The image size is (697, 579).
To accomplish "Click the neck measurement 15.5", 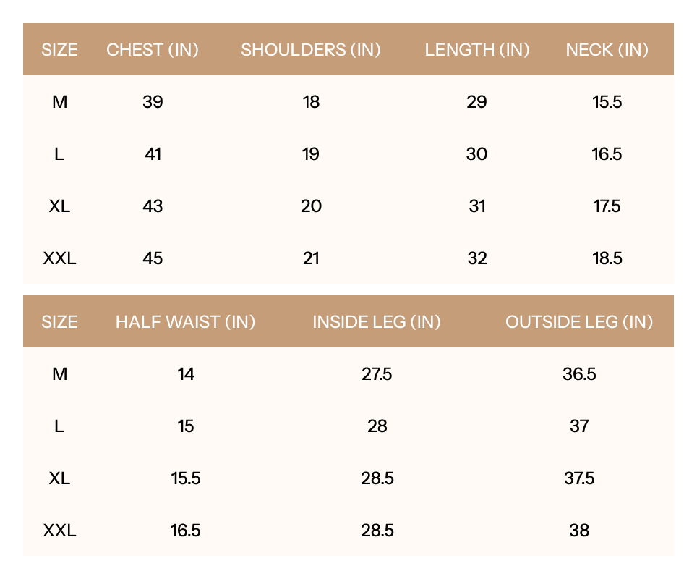I will 607,102.
